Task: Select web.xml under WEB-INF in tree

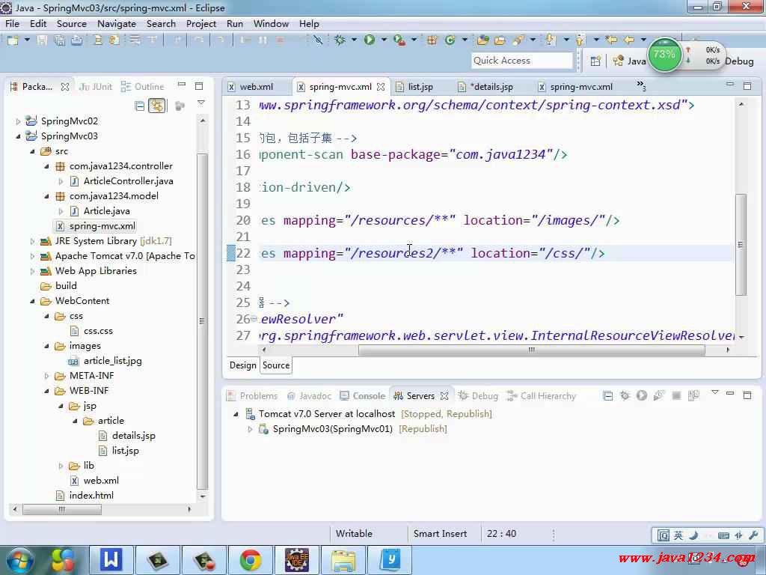Action: point(94,481)
